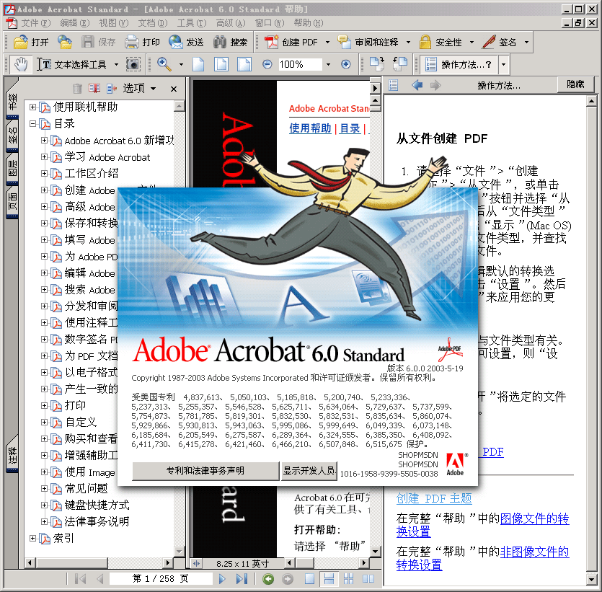
Task: Click the expand current bookmark icon
Action: pos(112,89)
